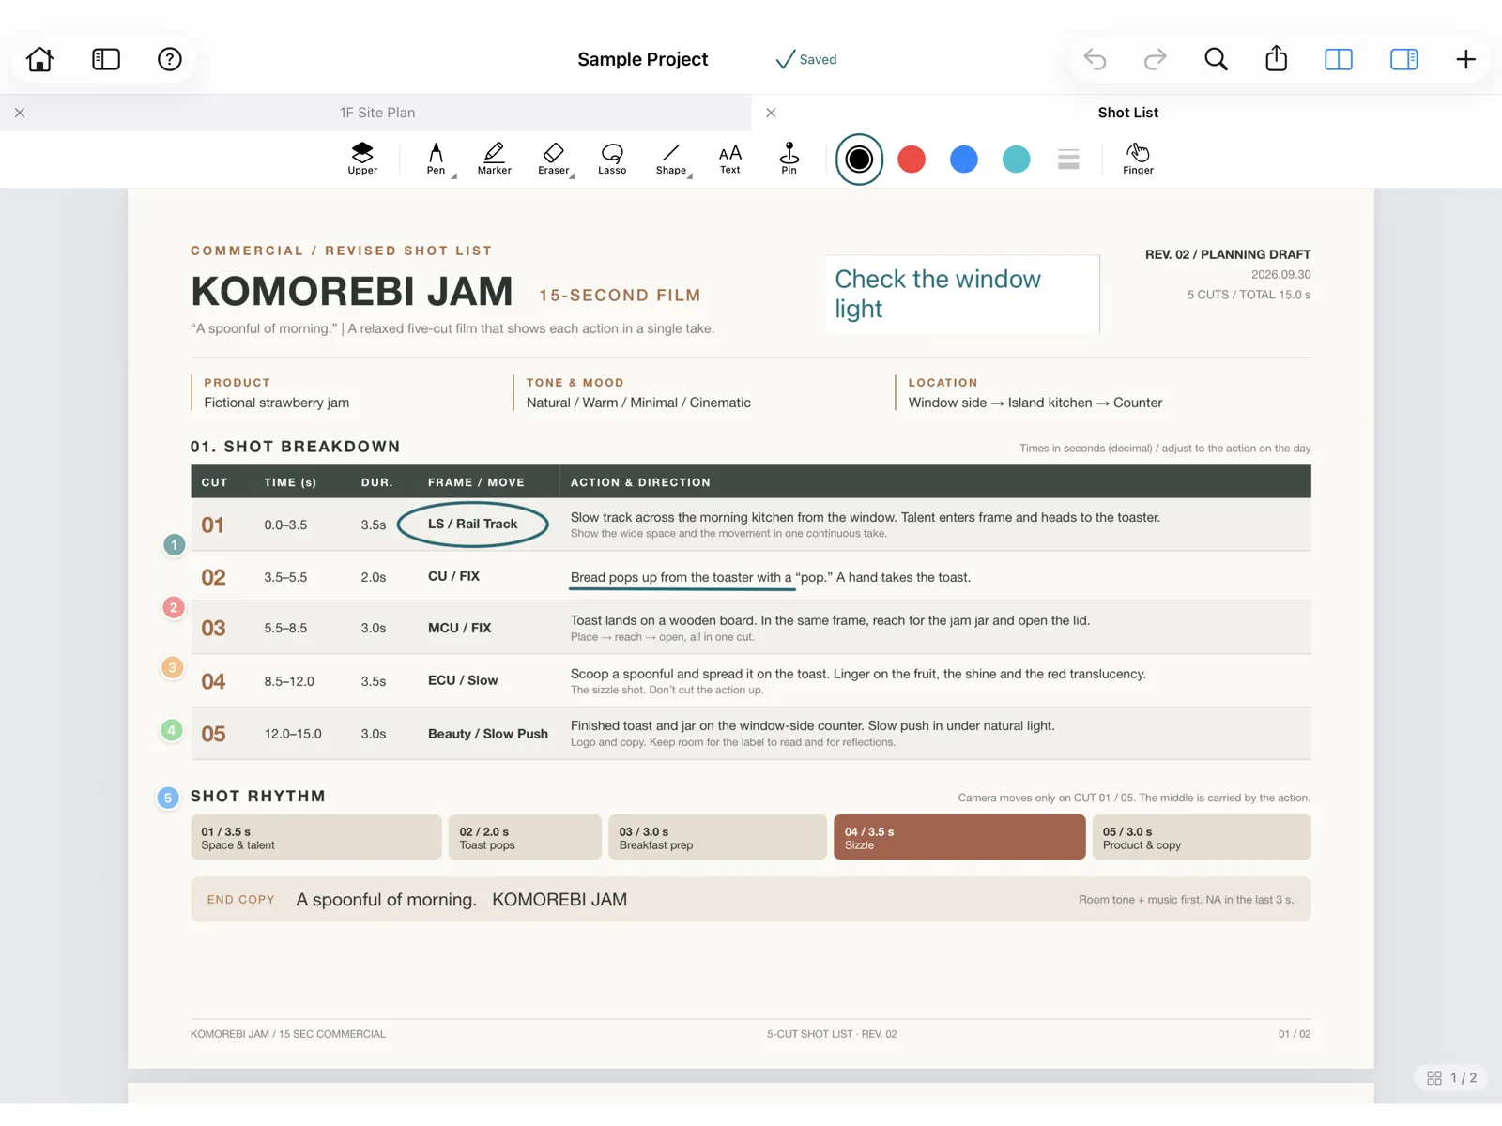Select the Text tool
Screen dimensions: 1502x1126
(730, 159)
